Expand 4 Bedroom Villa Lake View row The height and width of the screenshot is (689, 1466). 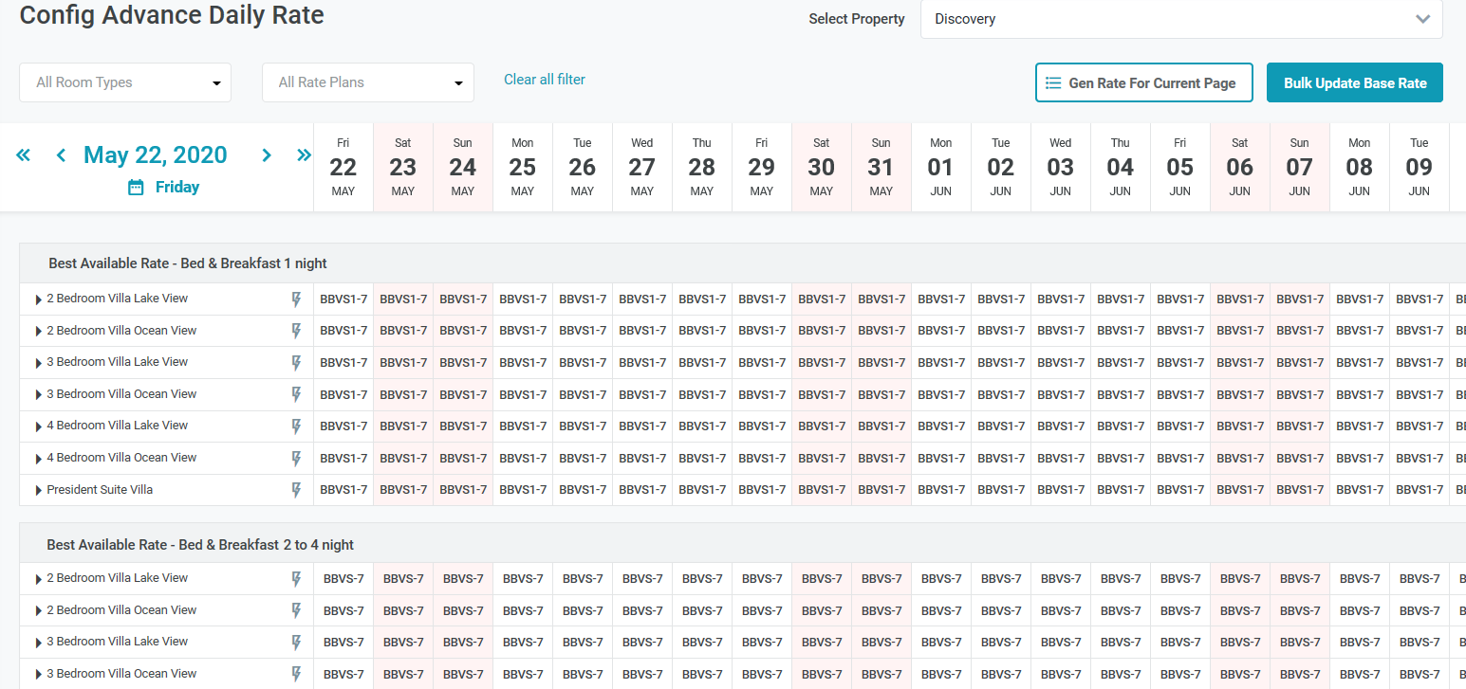[x=39, y=426]
